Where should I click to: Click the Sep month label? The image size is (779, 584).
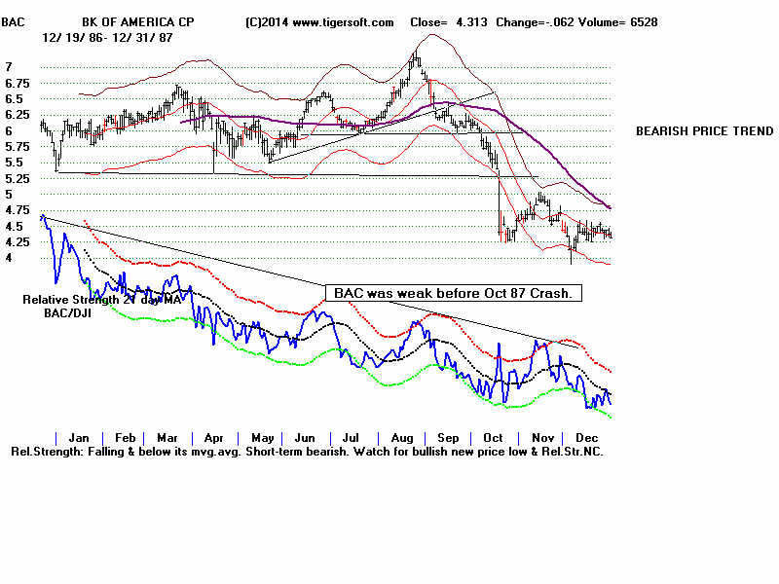tap(448, 438)
